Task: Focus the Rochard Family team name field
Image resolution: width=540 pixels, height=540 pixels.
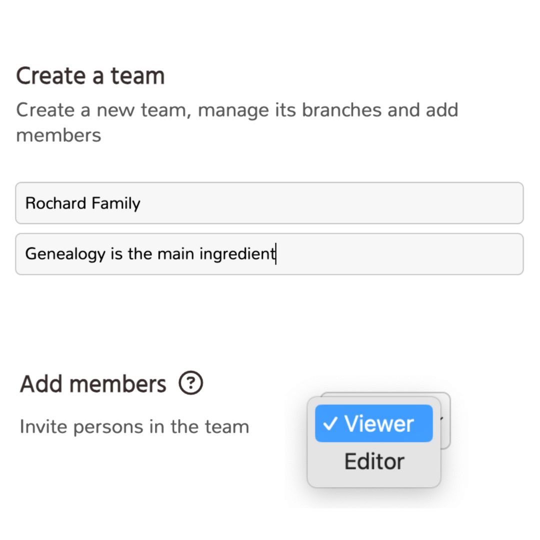Action: click(x=269, y=203)
